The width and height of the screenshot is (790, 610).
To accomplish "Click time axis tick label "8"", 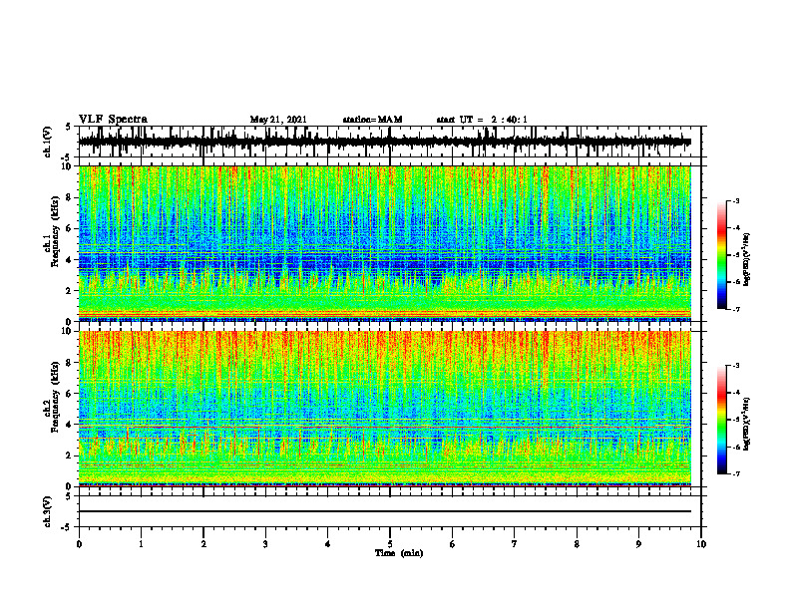I will (x=577, y=544).
